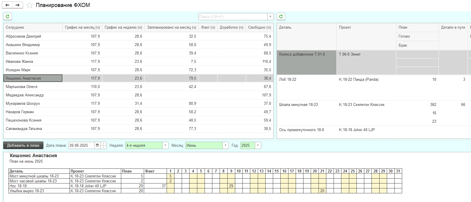The width and height of the screenshot is (471, 202).
Task: Expand the week dropdown list
Action: [165, 145]
